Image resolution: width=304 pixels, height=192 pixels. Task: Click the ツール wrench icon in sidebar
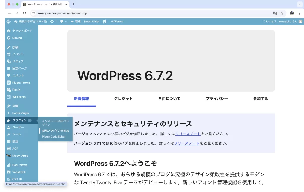click(x=9, y=134)
